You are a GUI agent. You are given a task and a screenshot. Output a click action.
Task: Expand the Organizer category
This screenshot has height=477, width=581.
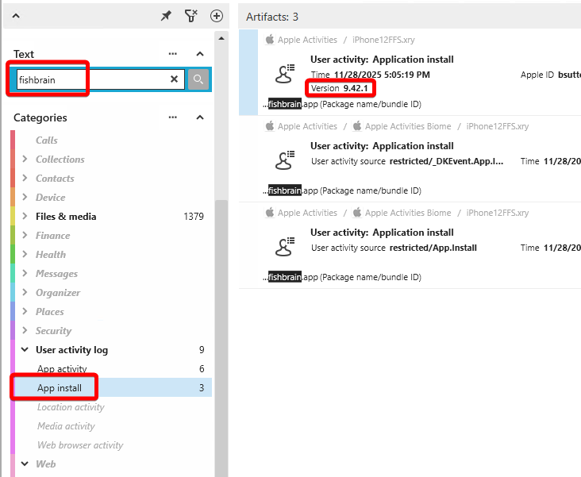(x=25, y=292)
